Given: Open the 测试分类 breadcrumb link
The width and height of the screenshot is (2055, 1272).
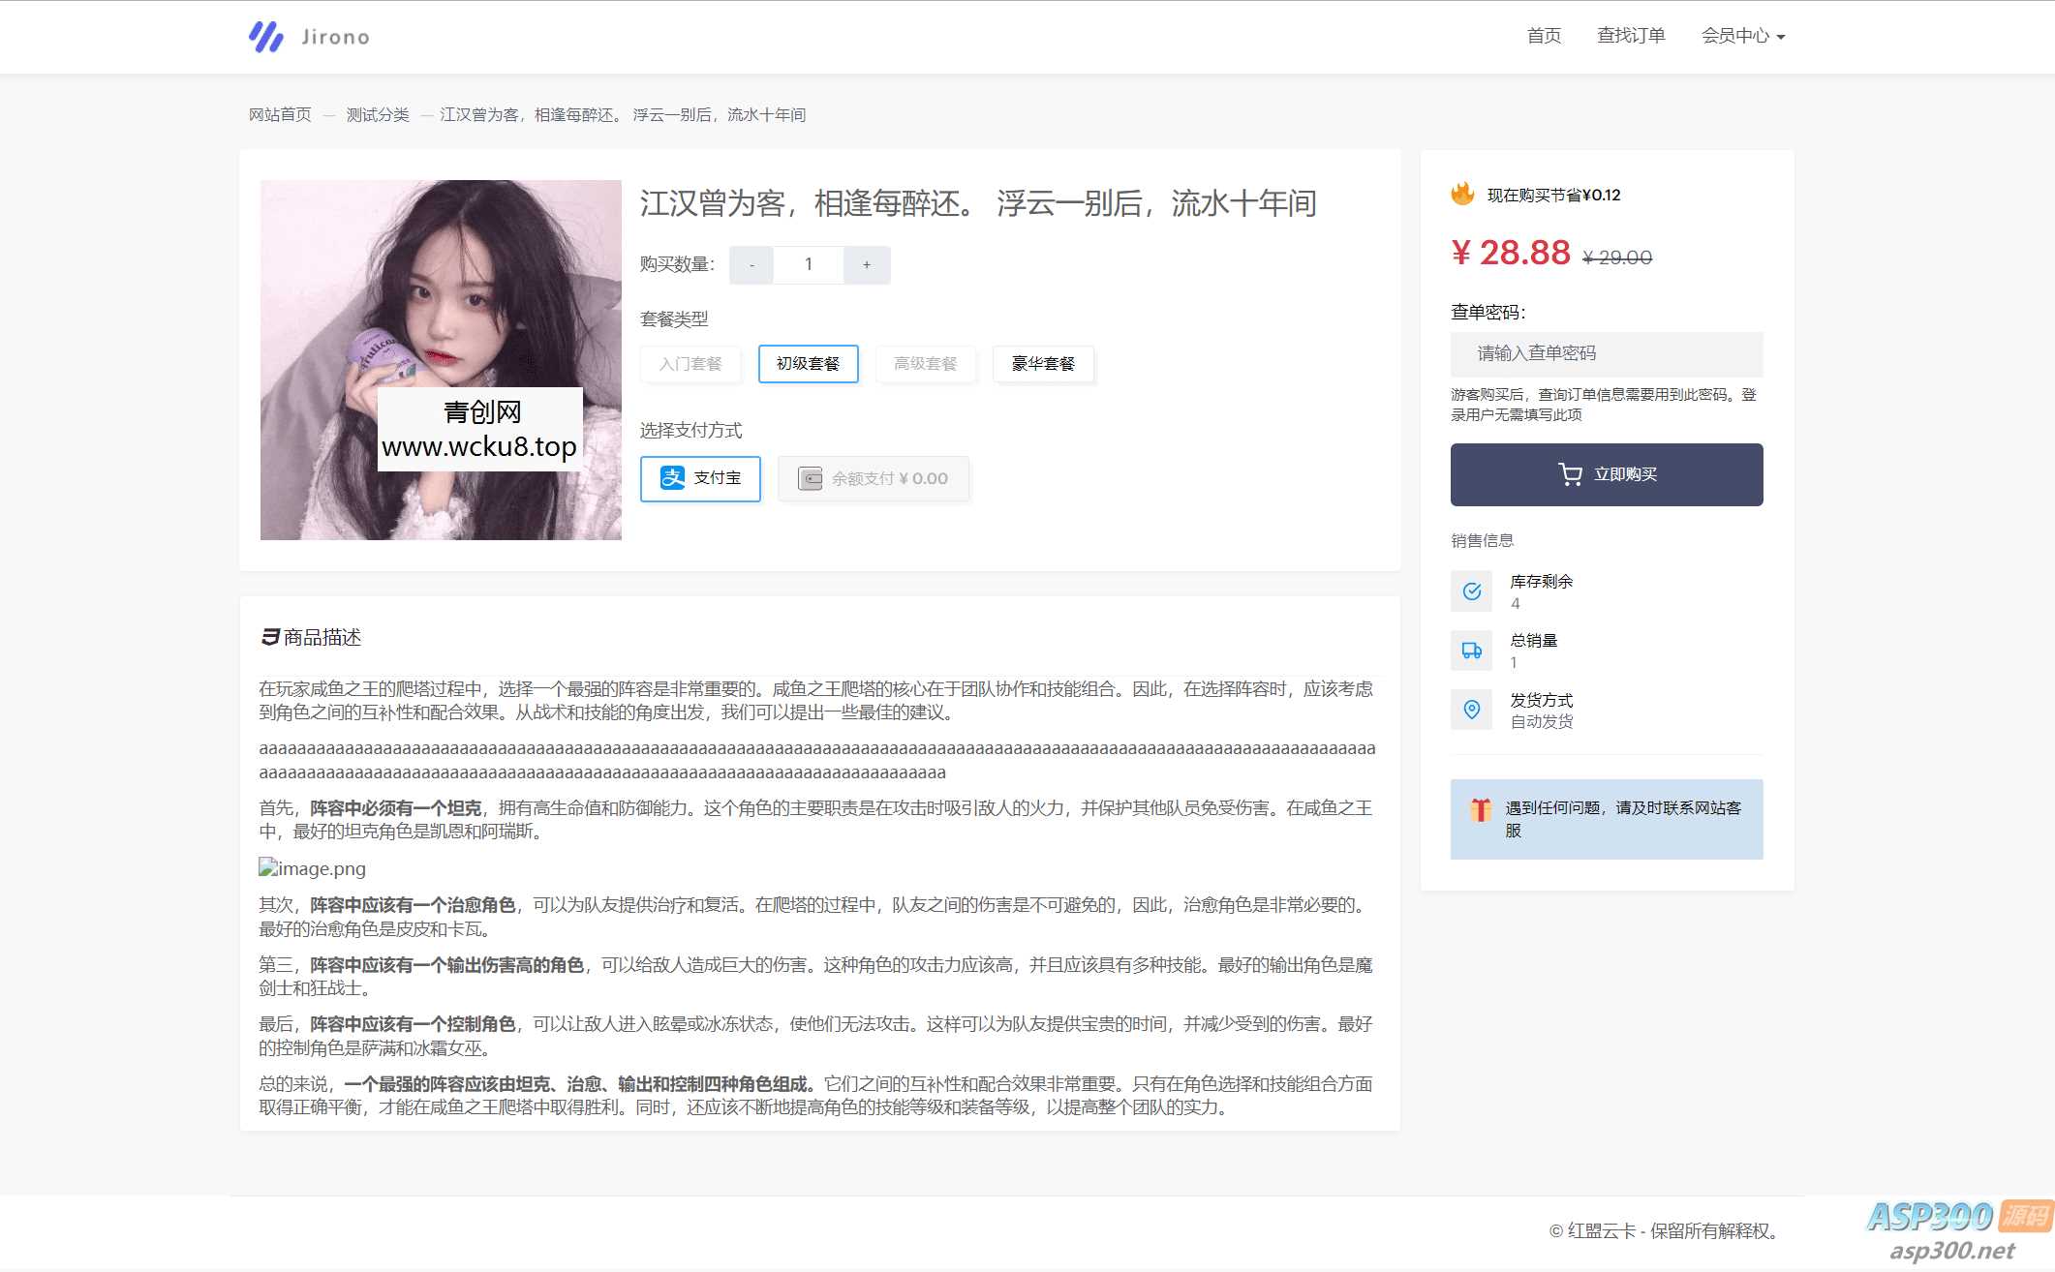Looking at the screenshot, I should point(377,114).
